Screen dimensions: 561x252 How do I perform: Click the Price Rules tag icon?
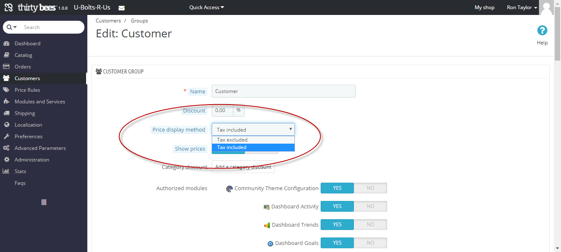point(6,90)
